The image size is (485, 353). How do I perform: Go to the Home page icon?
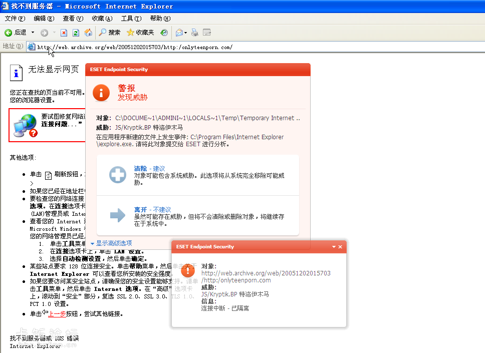(88, 33)
